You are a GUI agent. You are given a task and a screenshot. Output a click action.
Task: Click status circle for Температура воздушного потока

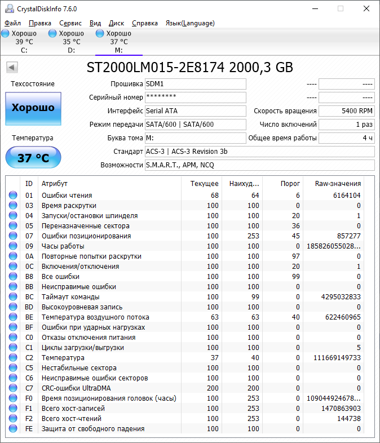pyautogui.click(x=13, y=317)
